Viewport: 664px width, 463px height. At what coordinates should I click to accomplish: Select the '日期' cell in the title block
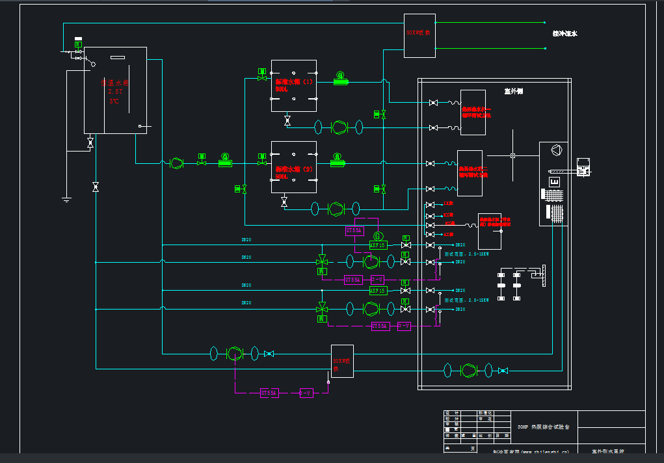coord(502,436)
